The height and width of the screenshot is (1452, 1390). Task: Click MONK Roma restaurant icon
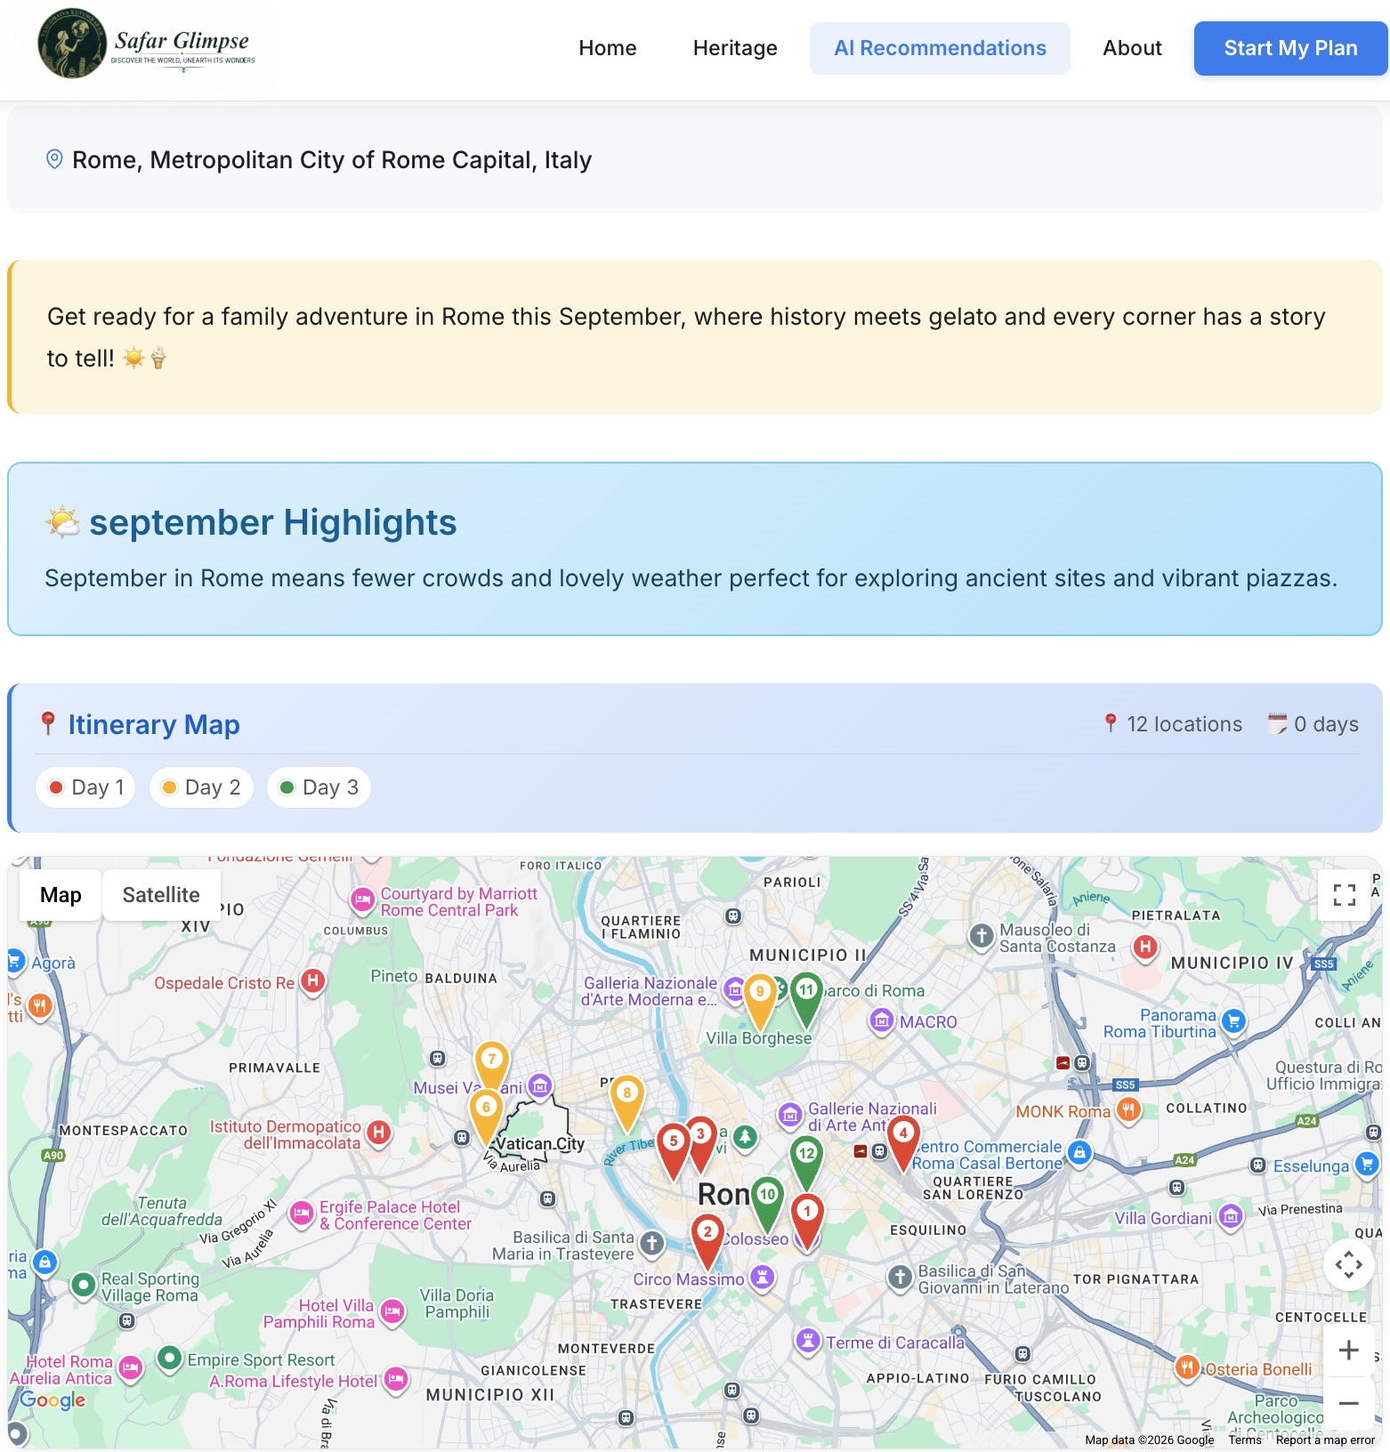1128,1110
